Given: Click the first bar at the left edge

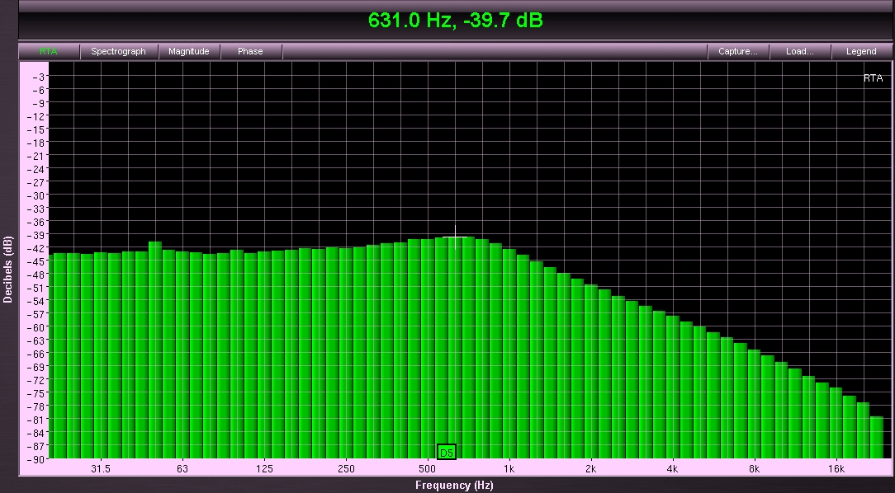Looking at the screenshot, I should pos(59,354).
